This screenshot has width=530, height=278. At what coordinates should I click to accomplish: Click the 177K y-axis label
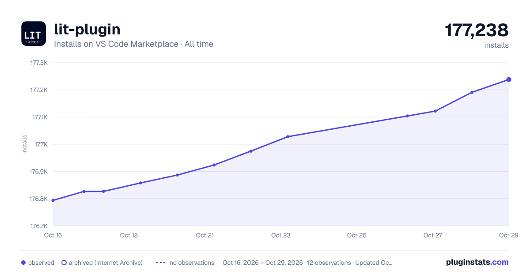(x=41, y=144)
